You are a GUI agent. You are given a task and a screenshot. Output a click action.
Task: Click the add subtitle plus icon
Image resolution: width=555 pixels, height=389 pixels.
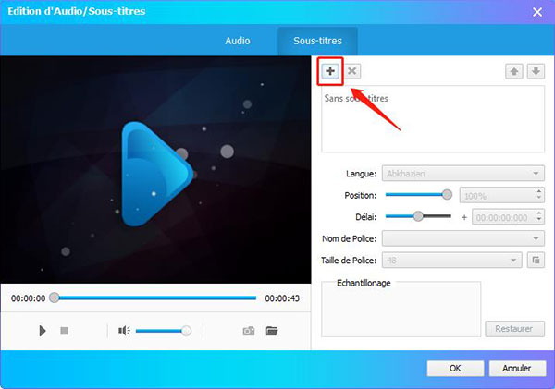(x=330, y=71)
